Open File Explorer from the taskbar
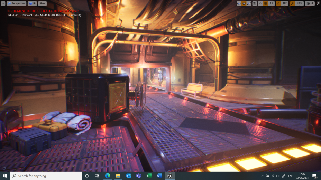321x180 pixels. [118, 176]
